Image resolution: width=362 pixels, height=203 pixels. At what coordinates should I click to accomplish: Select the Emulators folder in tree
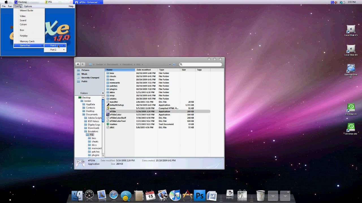93,131
